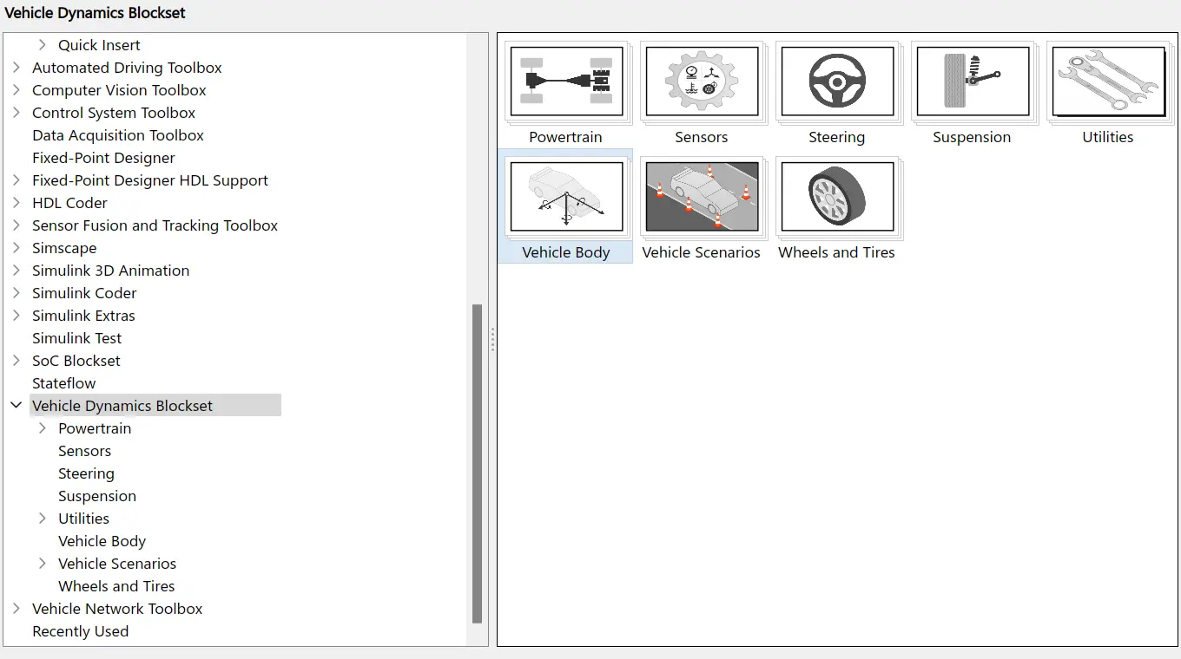
Task: Select Wheels and Tires tree item
Action: click(x=116, y=586)
